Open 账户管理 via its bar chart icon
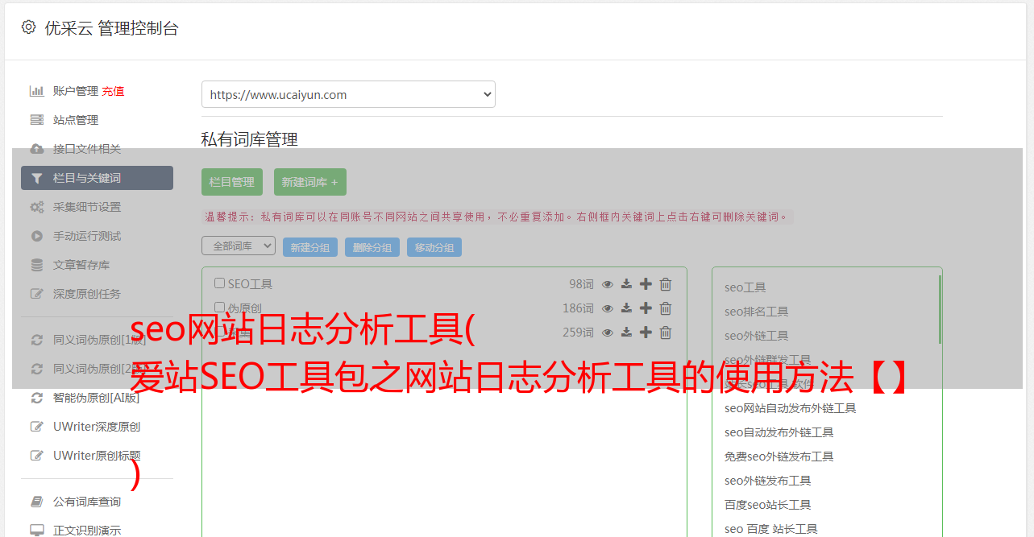This screenshot has height=537, width=1034. click(36, 91)
